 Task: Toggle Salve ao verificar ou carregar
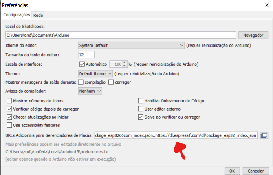click(x=141, y=117)
